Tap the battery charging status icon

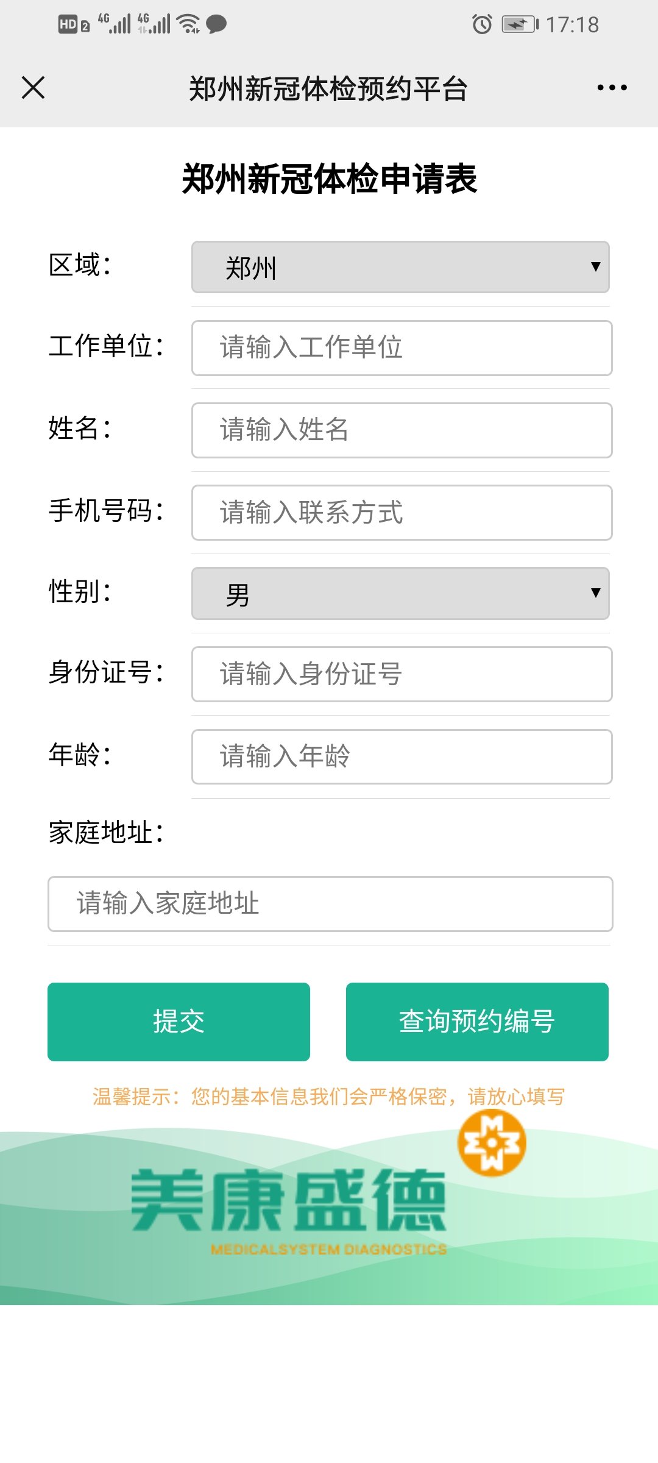pyautogui.click(x=520, y=24)
